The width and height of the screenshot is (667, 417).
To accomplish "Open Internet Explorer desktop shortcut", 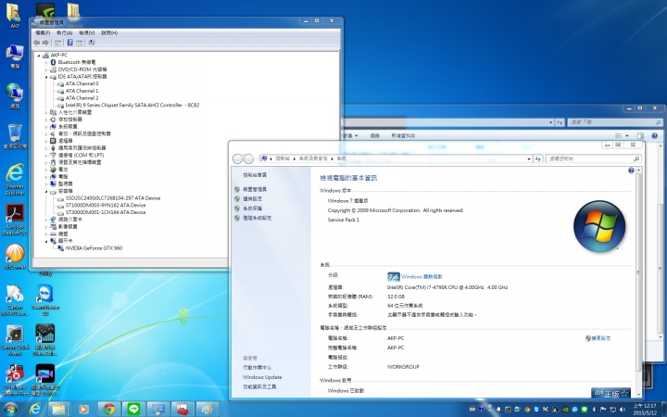I will [x=15, y=179].
